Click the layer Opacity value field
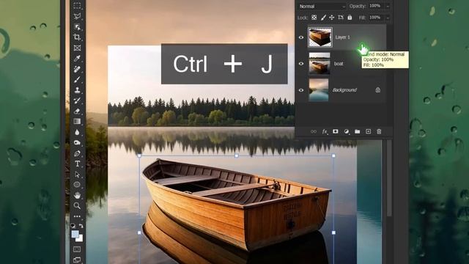469x264 pixels. [375, 6]
